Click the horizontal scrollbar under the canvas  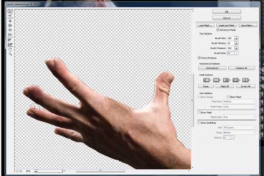(127, 171)
